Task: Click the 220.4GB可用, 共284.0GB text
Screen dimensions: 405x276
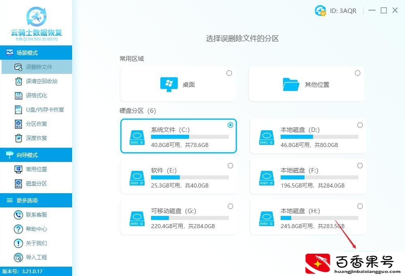Action: pos(183,226)
